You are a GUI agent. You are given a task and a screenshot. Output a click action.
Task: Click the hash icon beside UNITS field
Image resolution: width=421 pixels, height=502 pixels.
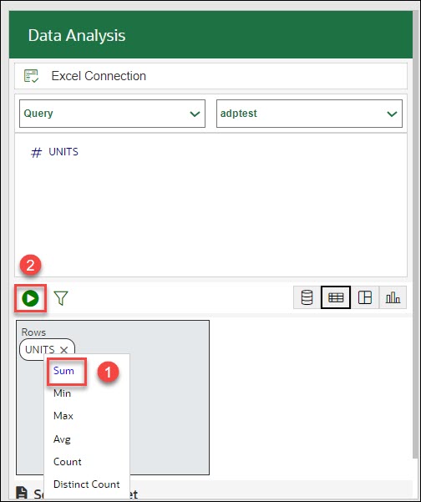coord(36,152)
